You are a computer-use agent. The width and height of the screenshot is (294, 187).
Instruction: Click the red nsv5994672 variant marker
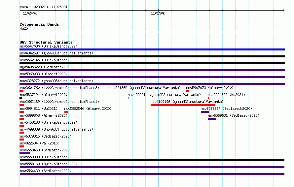(x=208, y=98)
